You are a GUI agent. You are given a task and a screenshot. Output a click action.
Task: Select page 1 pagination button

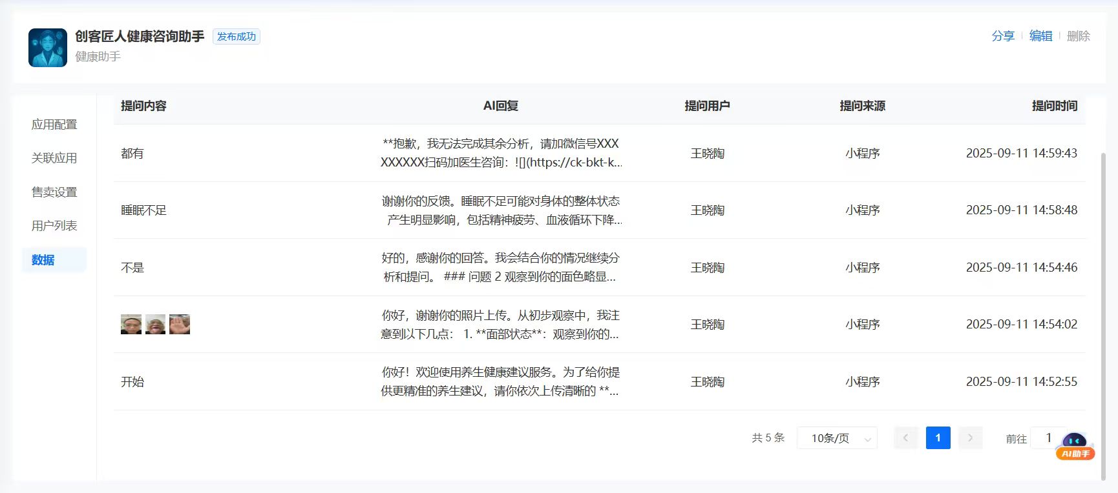(x=938, y=438)
